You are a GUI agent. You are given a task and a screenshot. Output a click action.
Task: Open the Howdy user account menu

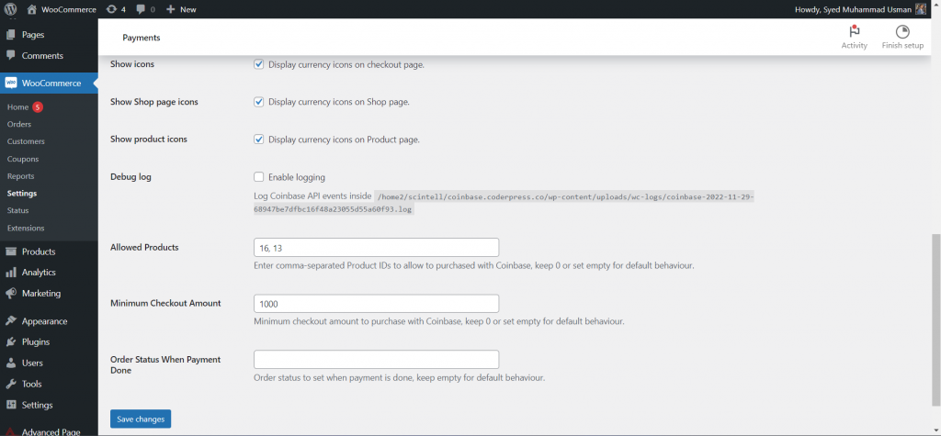[x=853, y=8]
